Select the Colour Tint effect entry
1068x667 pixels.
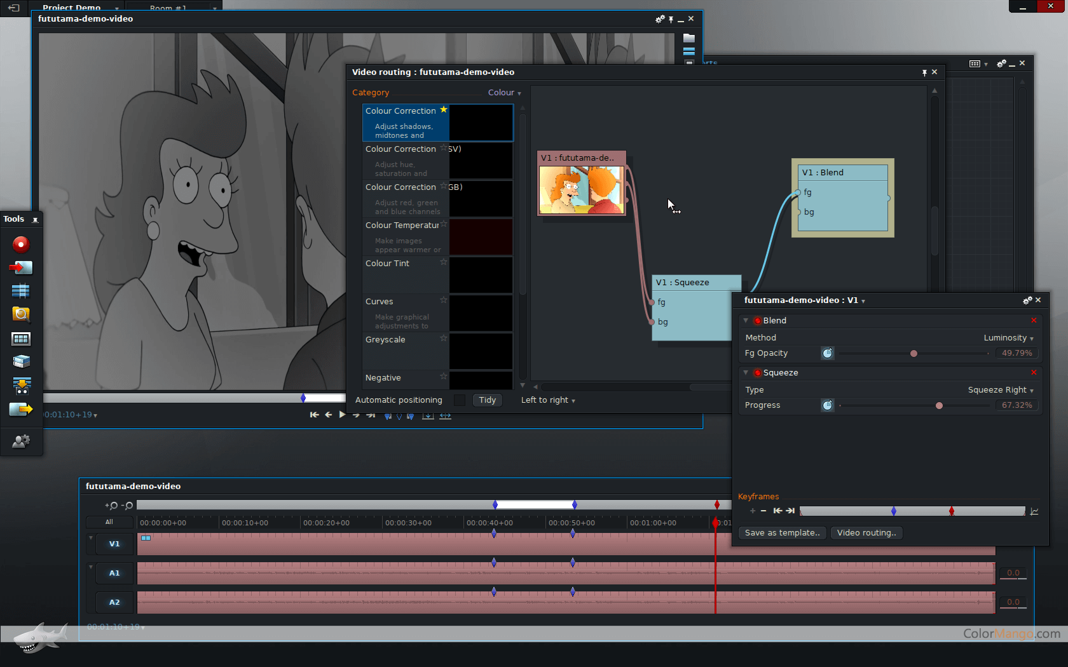[437, 274]
